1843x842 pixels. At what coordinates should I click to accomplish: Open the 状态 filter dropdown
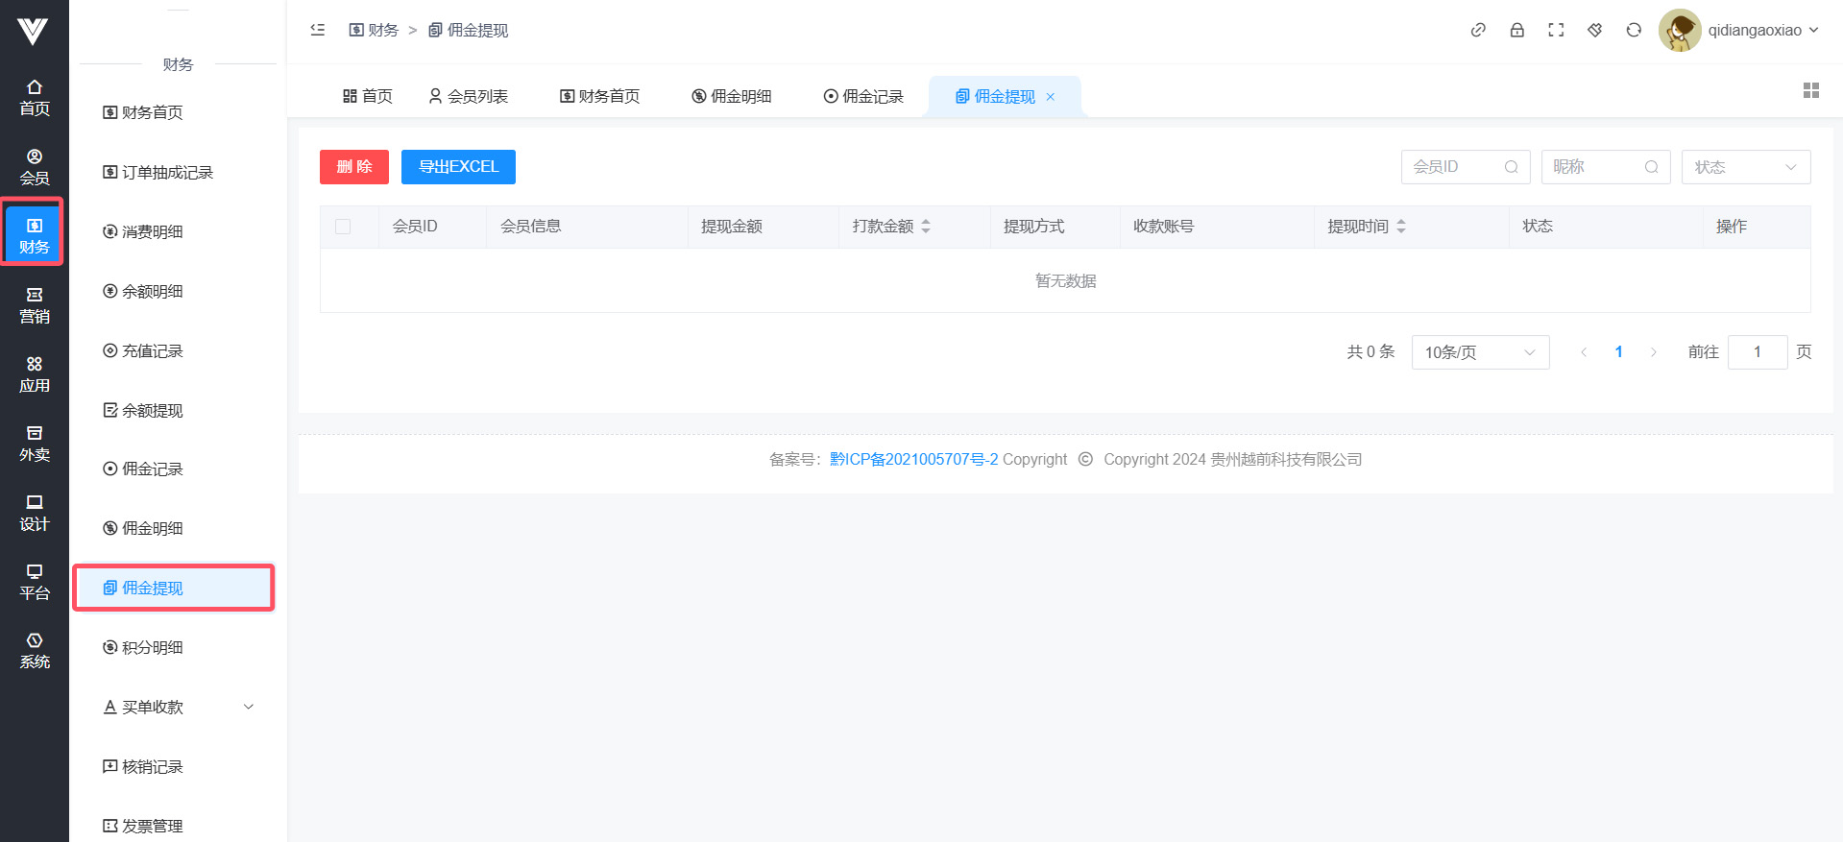(1745, 167)
